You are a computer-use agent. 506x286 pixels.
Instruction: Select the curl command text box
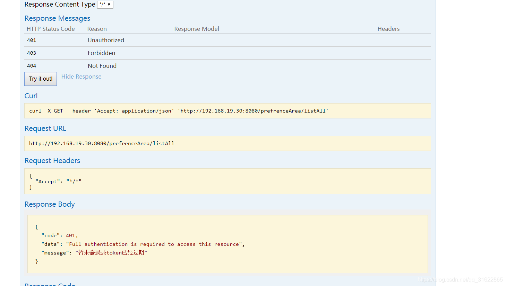[227, 110]
